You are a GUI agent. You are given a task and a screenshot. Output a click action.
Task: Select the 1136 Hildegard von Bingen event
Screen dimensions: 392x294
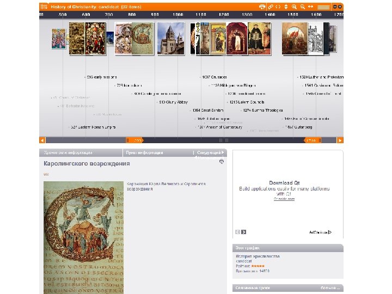(x=233, y=85)
